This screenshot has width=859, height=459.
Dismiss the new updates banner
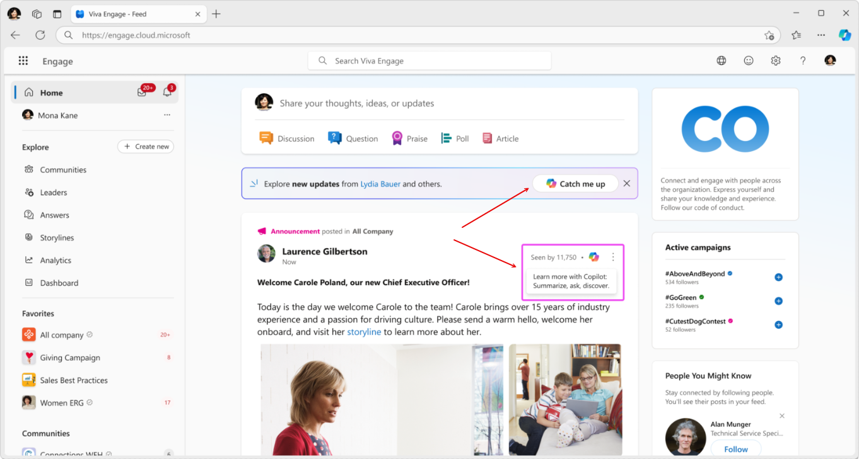(626, 184)
